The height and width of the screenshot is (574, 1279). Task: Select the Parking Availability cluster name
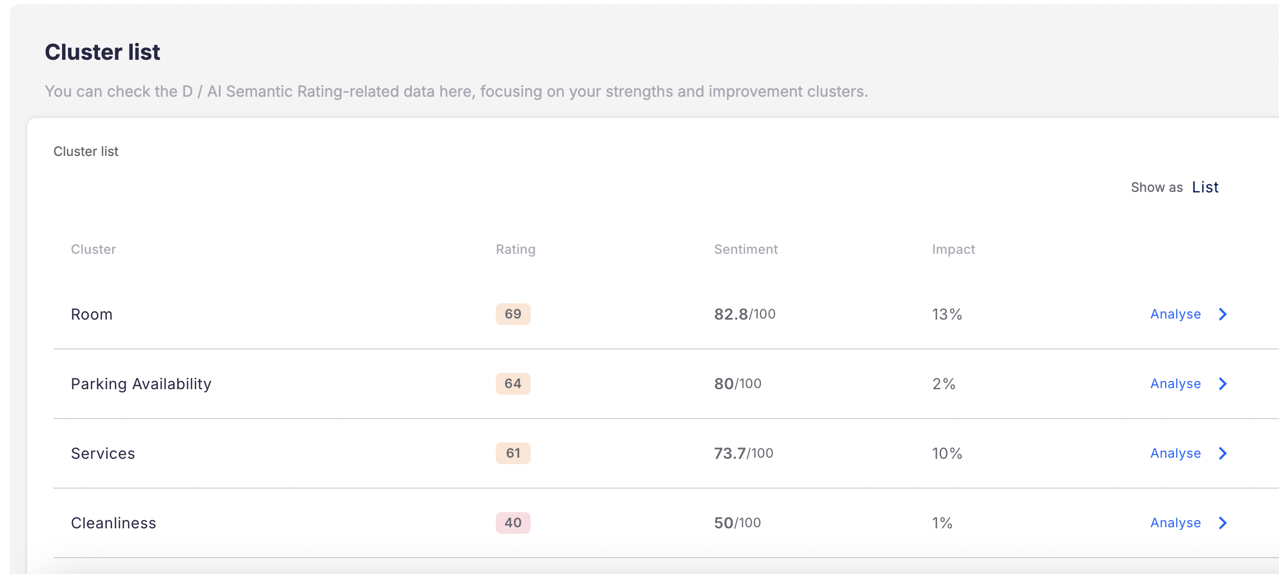click(x=141, y=384)
